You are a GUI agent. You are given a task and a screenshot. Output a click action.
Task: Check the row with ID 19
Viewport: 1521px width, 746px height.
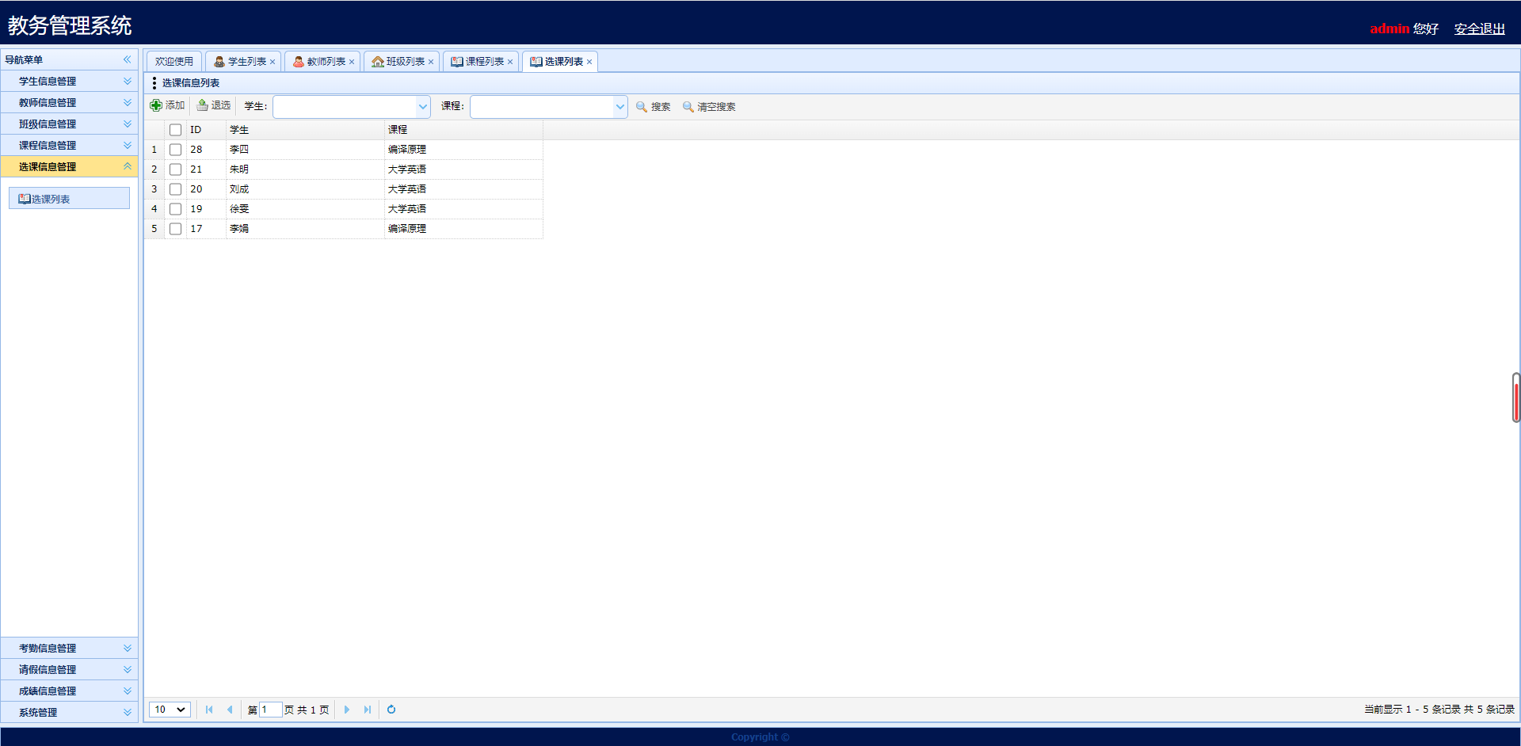[x=176, y=209]
